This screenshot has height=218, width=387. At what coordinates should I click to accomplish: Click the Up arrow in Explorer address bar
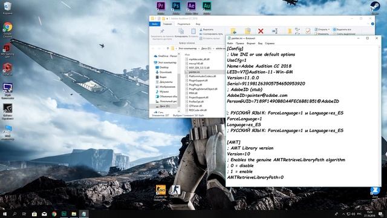[x=168, y=48]
